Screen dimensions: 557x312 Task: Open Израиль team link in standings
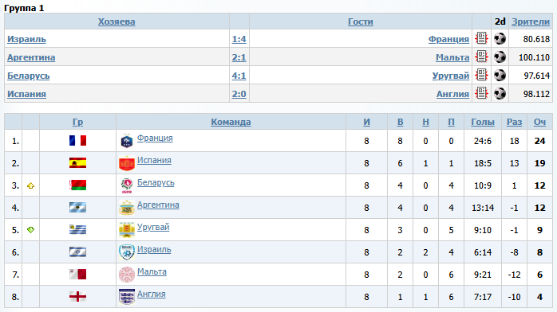(154, 249)
